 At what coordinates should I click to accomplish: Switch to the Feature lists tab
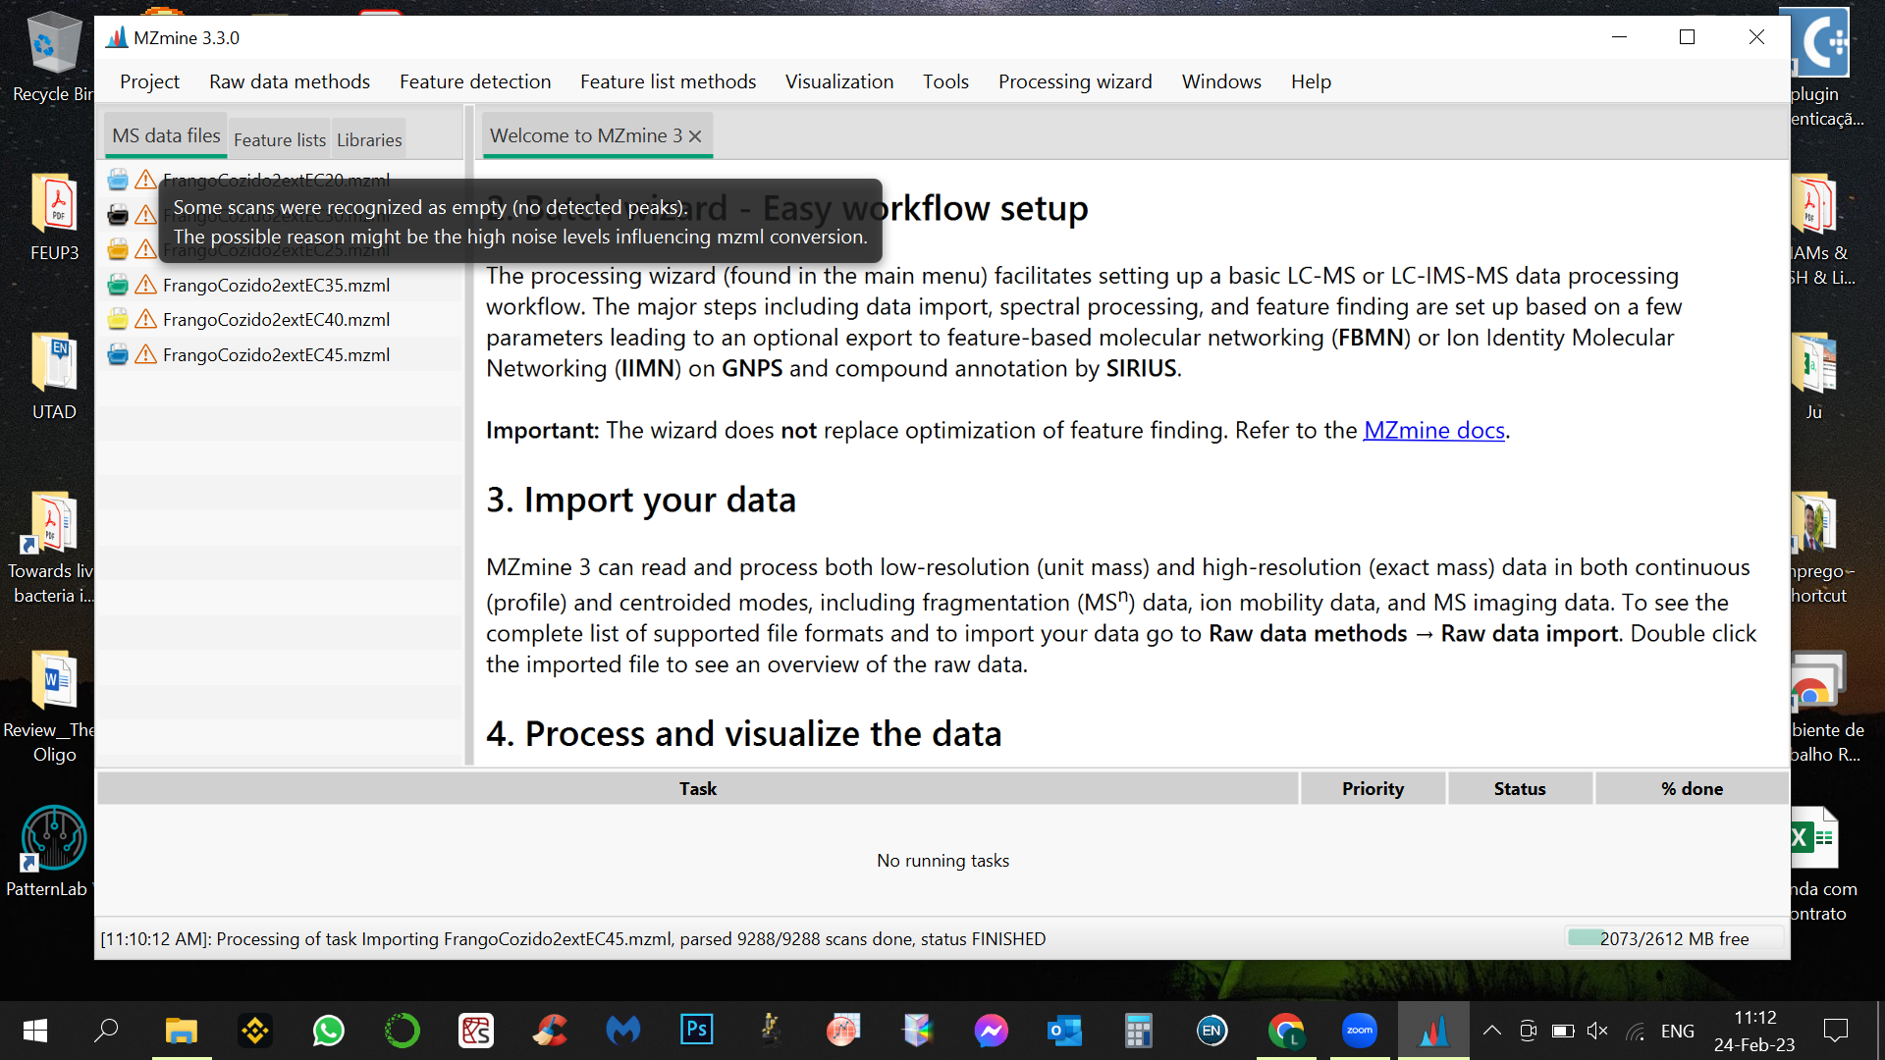(x=279, y=140)
